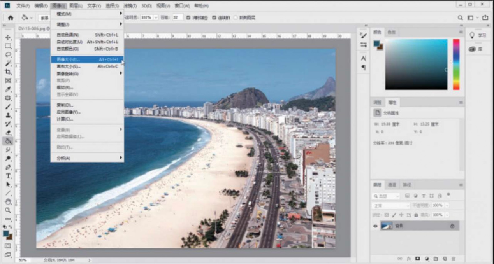Screen dimensions: 494x264
Task: Choose the Zoom magnifier tool
Action: pos(8,210)
